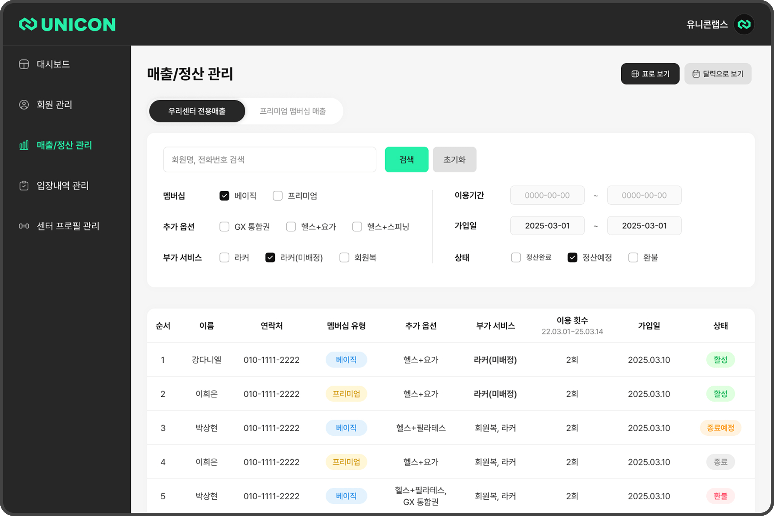Select the 우리센터 전용매출 tab

(x=197, y=111)
